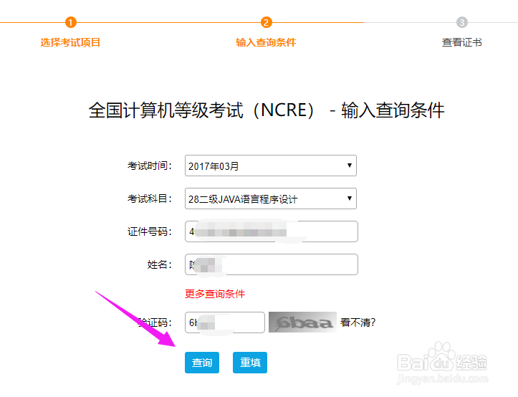Click the 查询 button
The height and width of the screenshot is (397, 518).
pyautogui.click(x=202, y=363)
